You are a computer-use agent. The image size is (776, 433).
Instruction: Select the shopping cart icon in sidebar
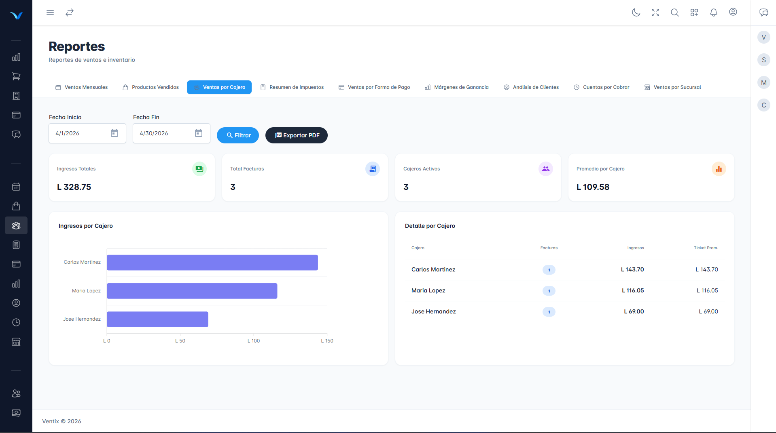click(16, 76)
